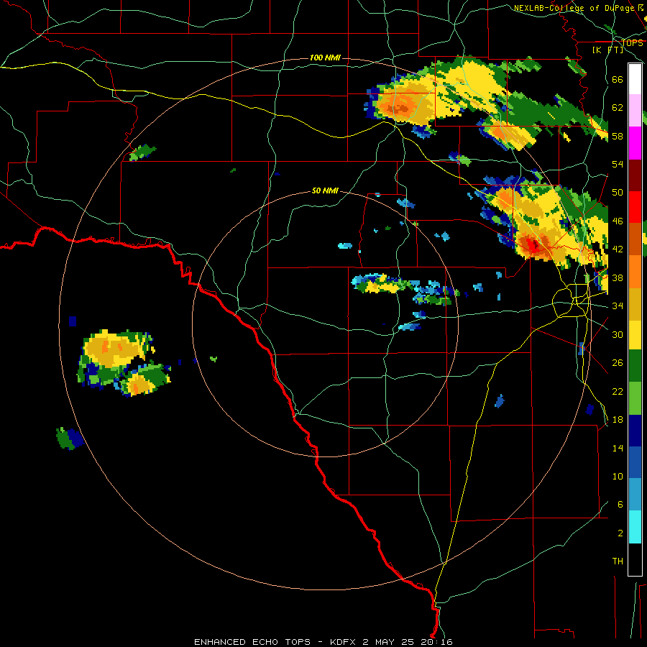
Task: Pick the magenta swatch in the tops legend
Action: tap(635, 143)
